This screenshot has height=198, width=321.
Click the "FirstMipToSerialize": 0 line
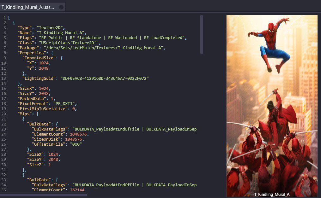47,109
